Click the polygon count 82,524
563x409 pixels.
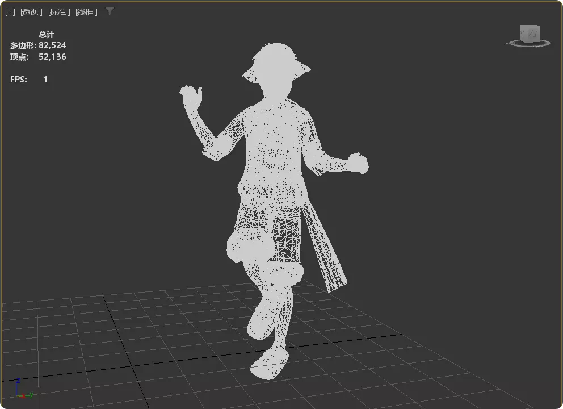tap(52, 45)
